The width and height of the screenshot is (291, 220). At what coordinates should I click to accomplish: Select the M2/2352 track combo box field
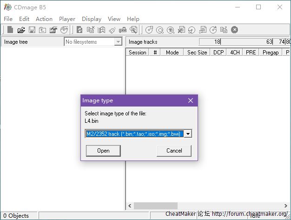[x=134, y=134]
